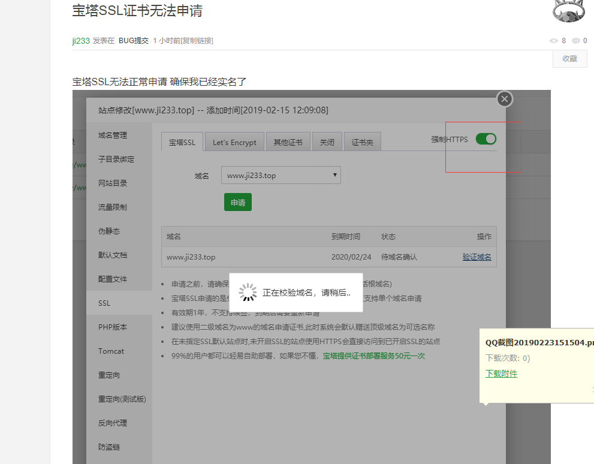The width and height of the screenshot is (594, 464).
Task: Click the green 申请 button
Action: (238, 202)
